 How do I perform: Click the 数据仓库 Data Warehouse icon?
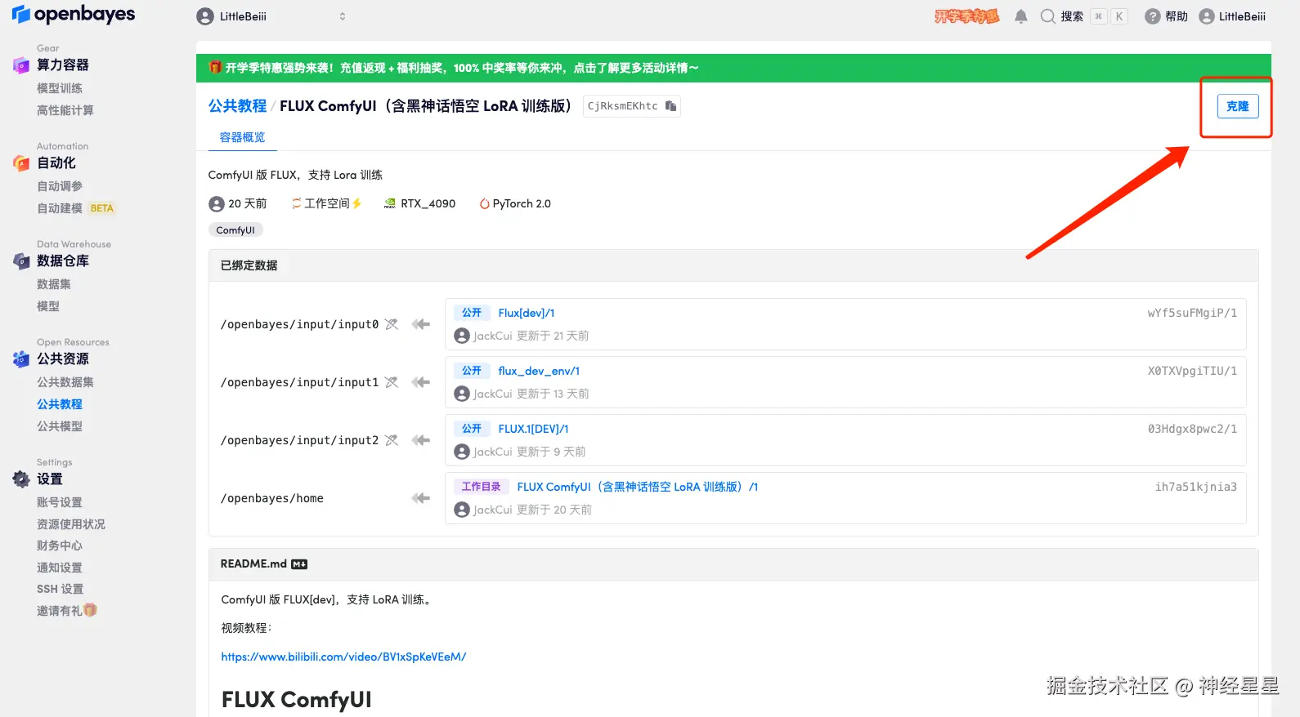pyautogui.click(x=21, y=261)
